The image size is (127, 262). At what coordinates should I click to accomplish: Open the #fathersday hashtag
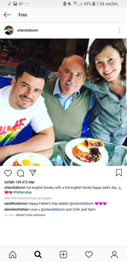[x=22, y=192]
